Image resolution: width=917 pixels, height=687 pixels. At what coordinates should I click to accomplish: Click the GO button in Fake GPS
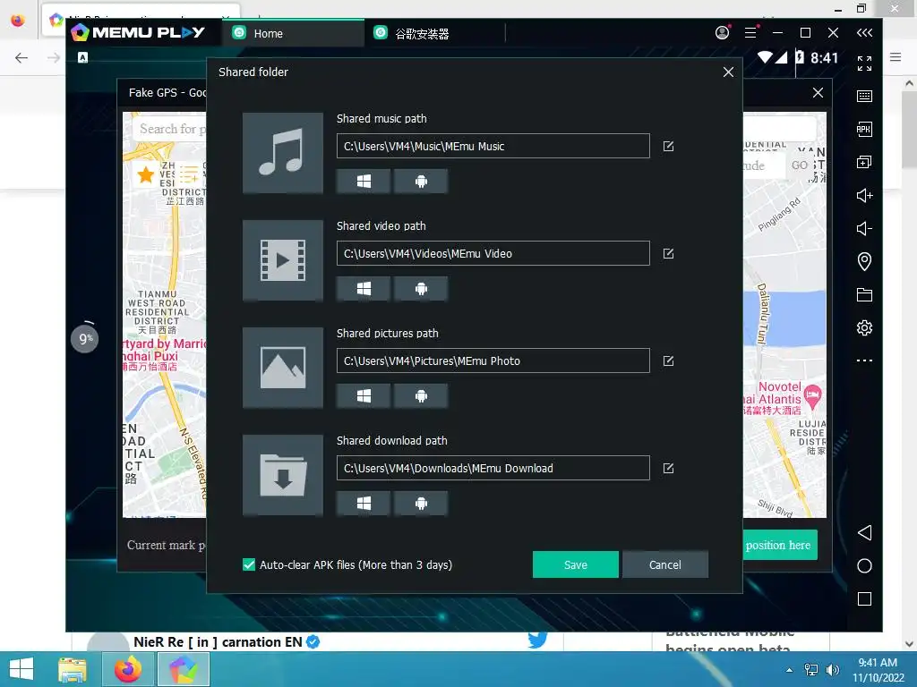[x=800, y=165]
